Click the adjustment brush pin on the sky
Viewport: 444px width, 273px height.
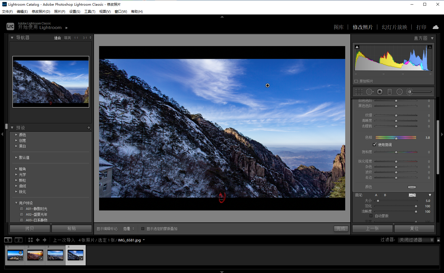267,85
